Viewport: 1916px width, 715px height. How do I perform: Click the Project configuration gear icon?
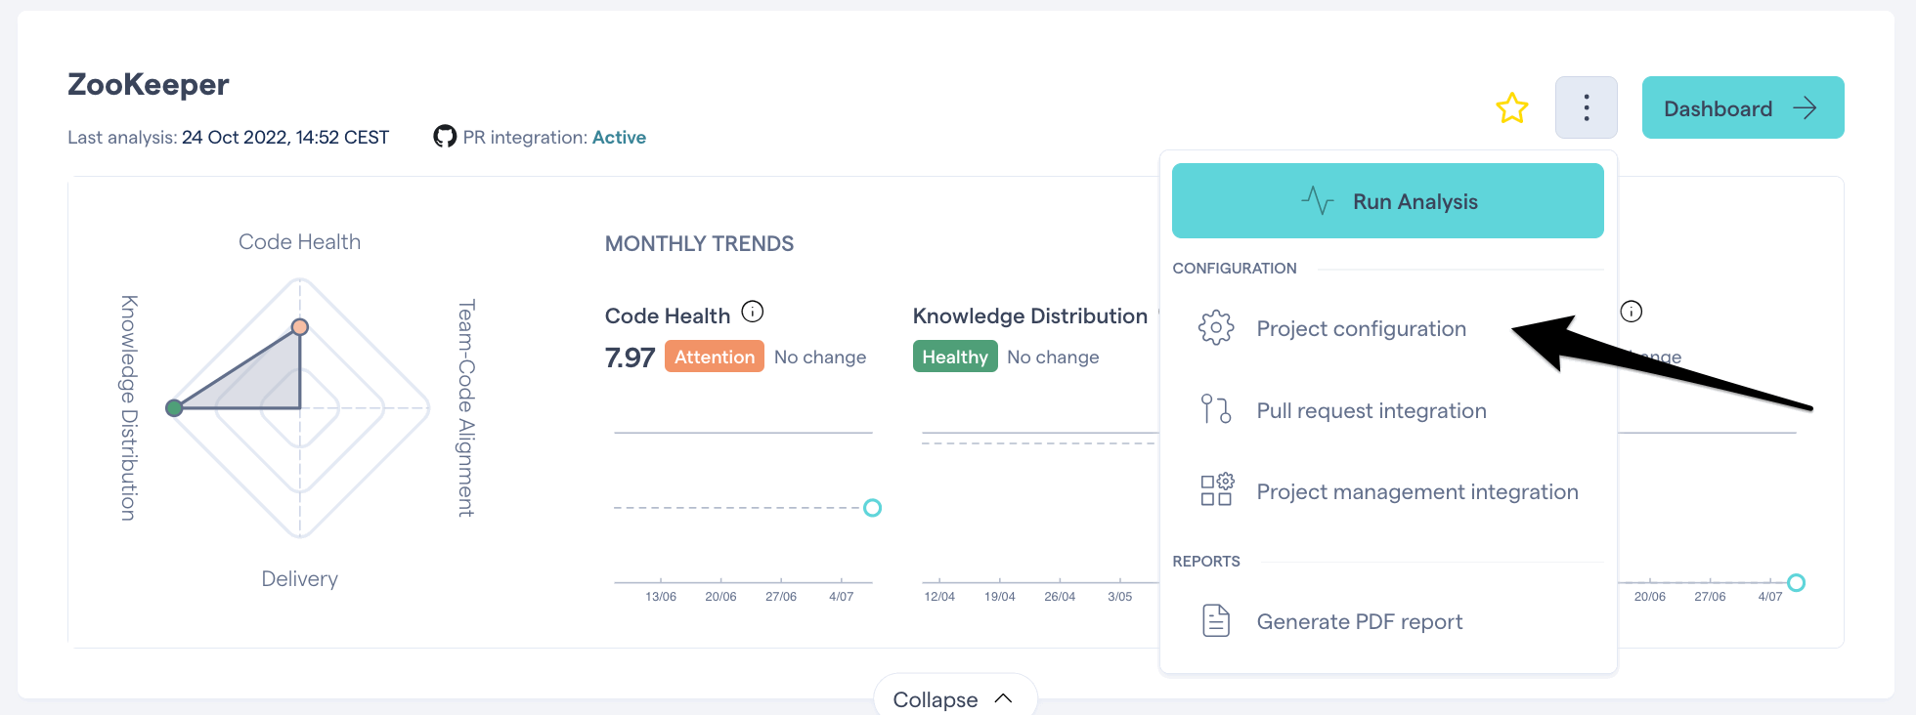click(1216, 328)
